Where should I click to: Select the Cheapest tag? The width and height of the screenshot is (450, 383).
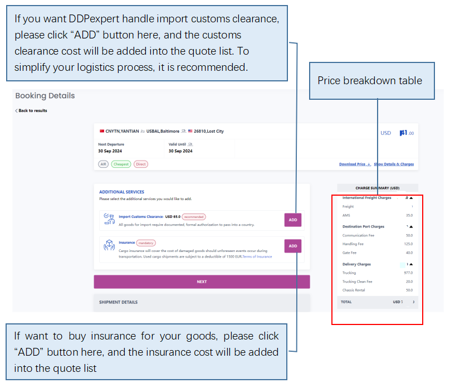(121, 164)
